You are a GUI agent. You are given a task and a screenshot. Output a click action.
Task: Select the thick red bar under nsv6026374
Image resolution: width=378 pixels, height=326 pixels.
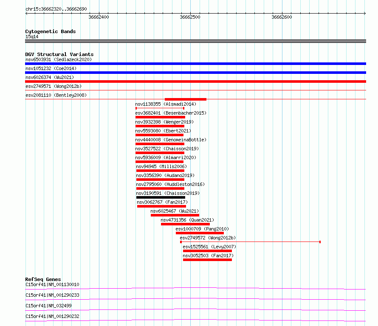pos(195,81)
